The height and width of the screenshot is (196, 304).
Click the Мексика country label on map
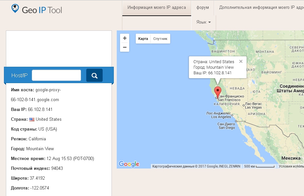291,158
